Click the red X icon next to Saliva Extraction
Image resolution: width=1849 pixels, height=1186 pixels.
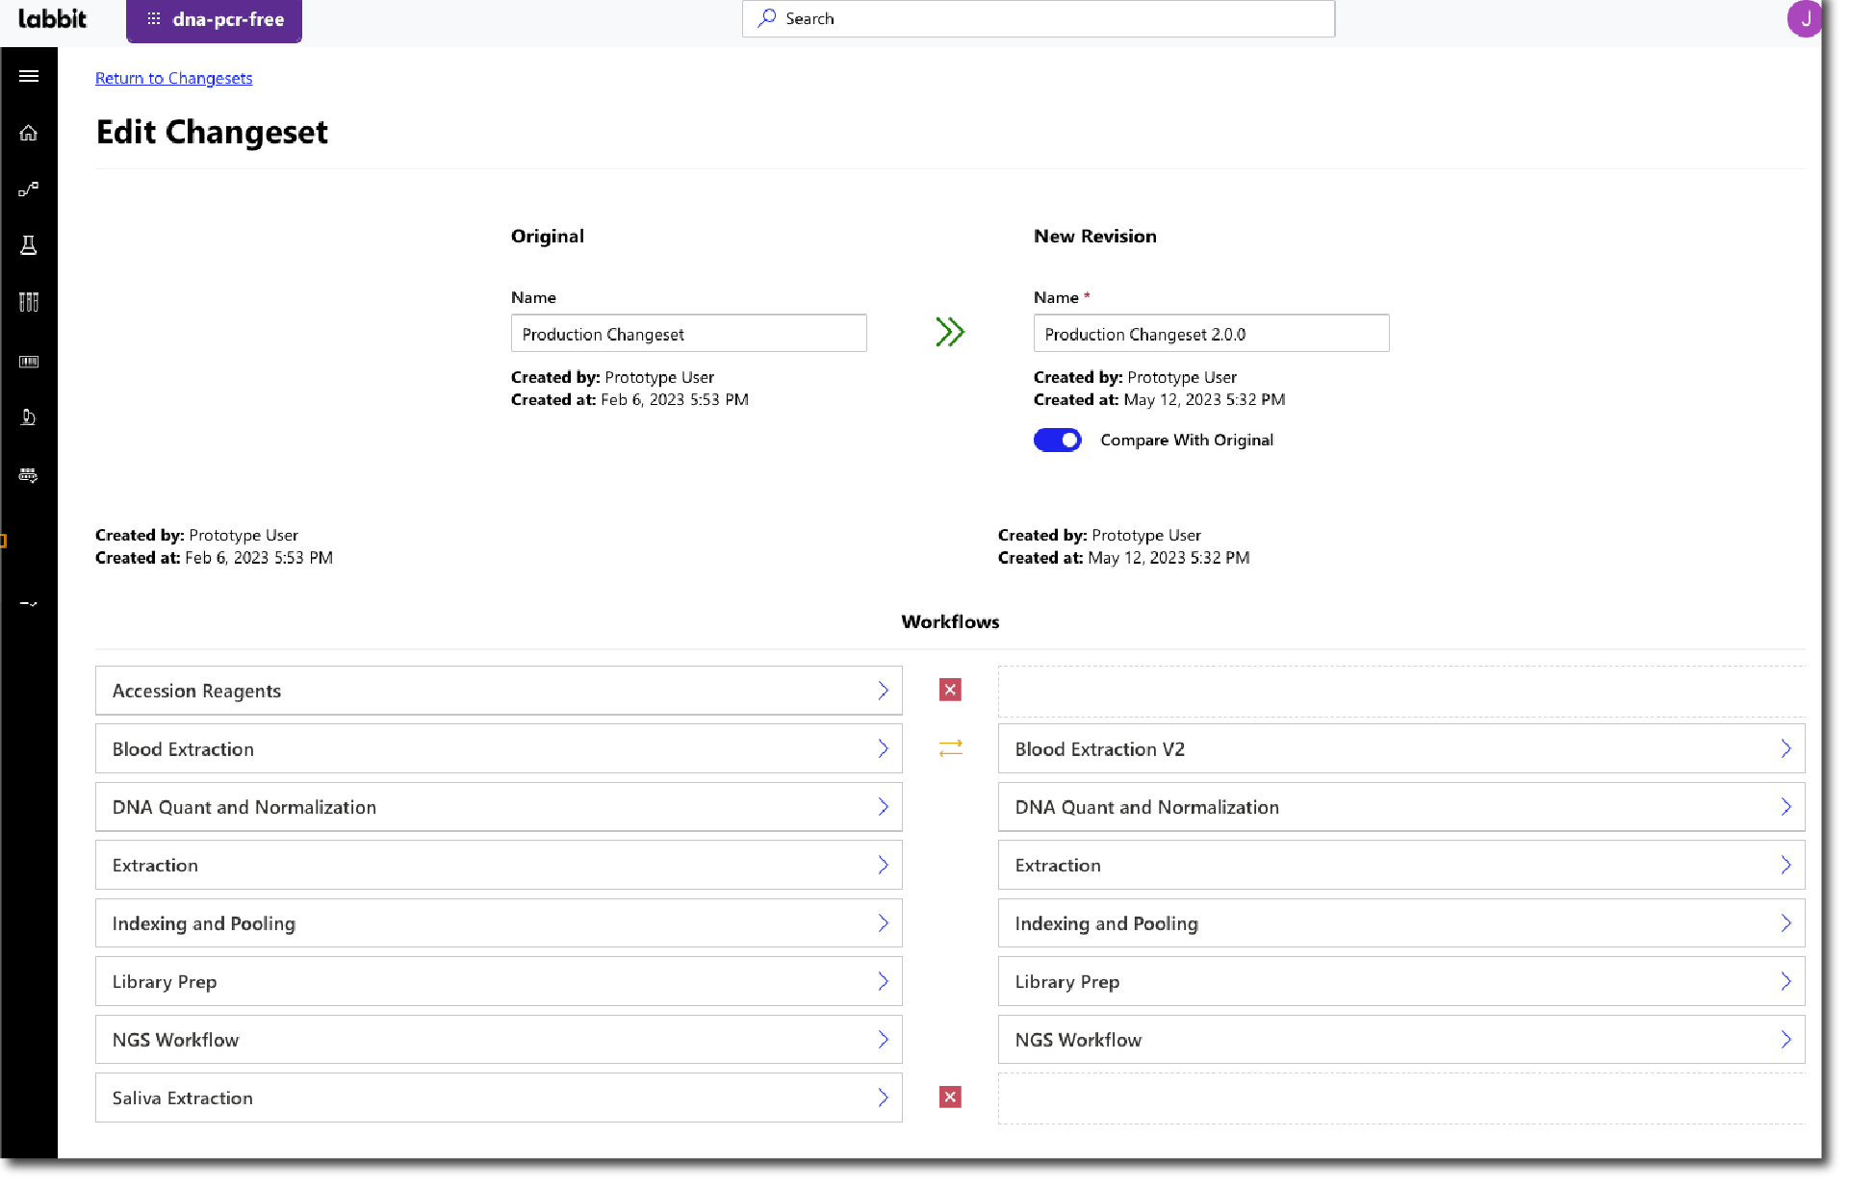[950, 1098]
